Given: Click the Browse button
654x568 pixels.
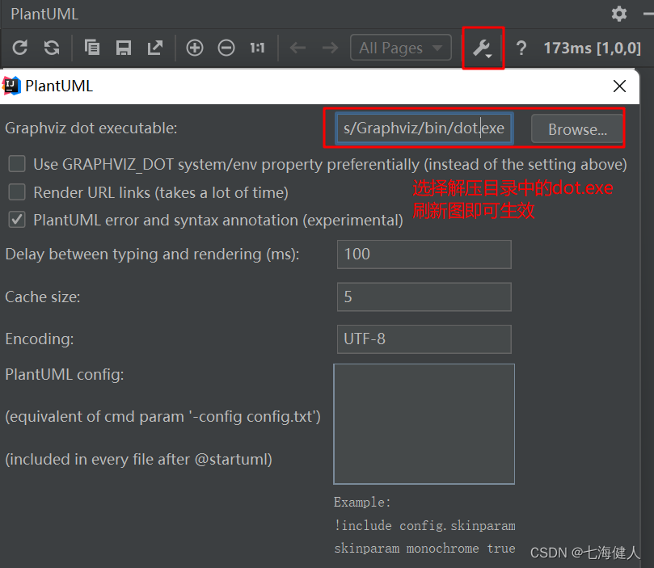Looking at the screenshot, I should pos(576,128).
